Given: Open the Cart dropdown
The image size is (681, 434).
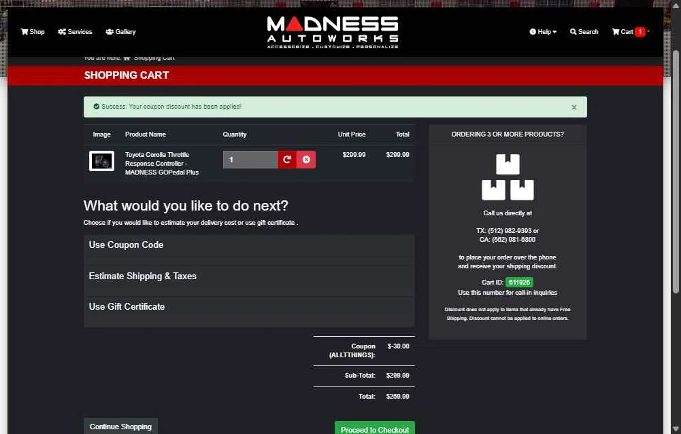Looking at the screenshot, I should click(631, 32).
